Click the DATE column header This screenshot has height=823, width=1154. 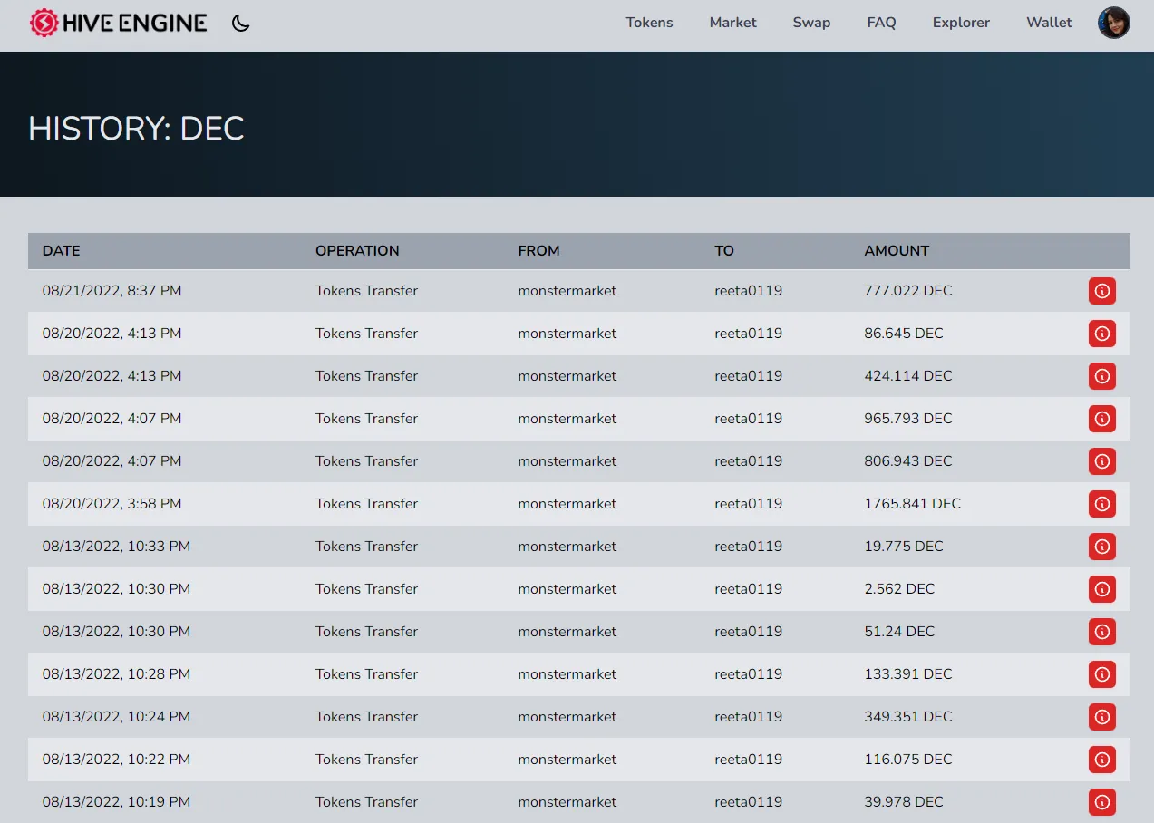[x=61, y=251]
